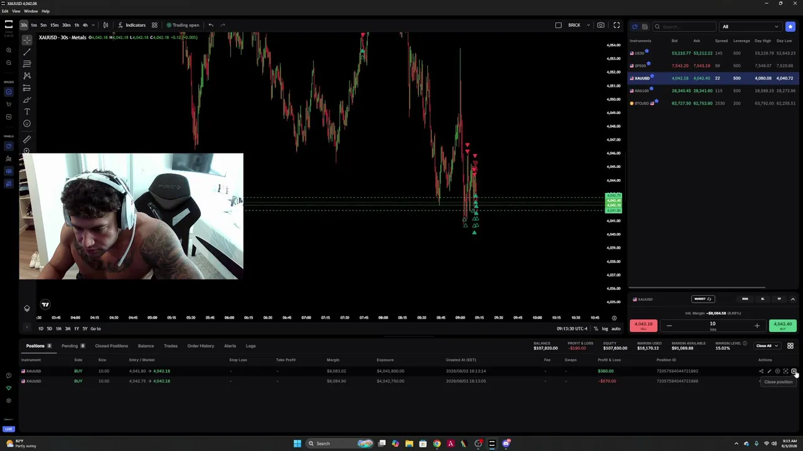Undo the last chart action
803x451 pixels.
coord(211,25)
